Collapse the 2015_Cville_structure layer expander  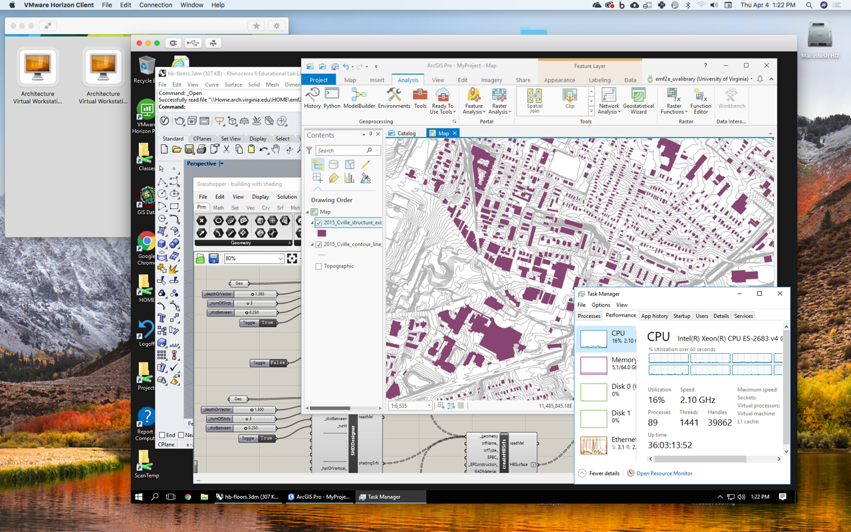(312, 223)
